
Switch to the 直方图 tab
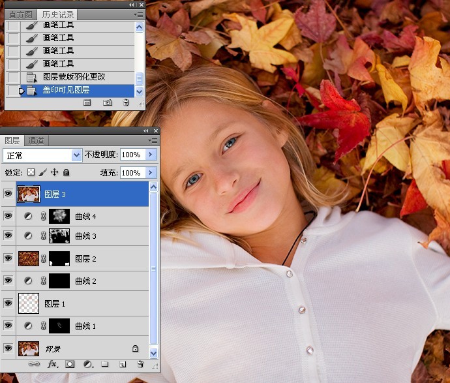[20, 14]
